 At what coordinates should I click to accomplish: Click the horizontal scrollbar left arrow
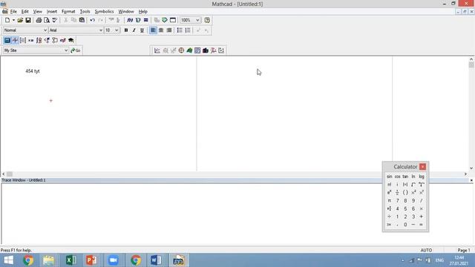[3, 174]
